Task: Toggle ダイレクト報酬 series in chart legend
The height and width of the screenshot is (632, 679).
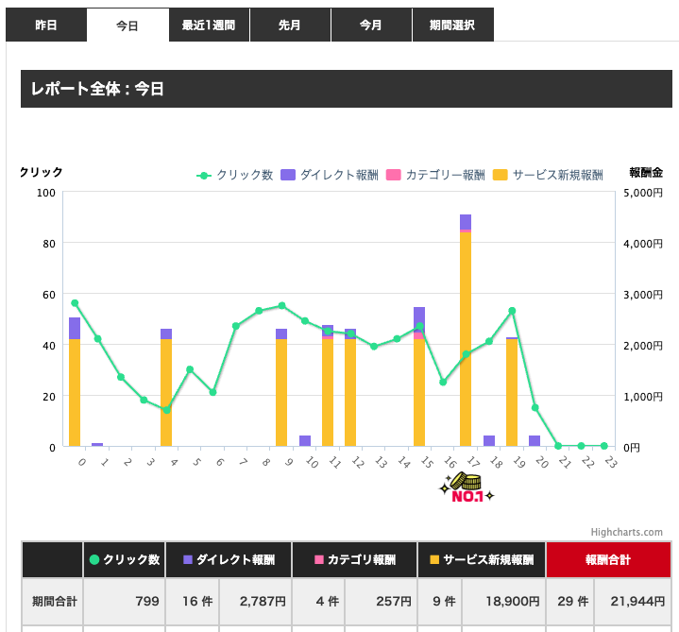Action: point(330,175)
